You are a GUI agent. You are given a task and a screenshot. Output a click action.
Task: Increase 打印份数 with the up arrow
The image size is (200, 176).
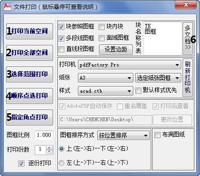[49, 148]
